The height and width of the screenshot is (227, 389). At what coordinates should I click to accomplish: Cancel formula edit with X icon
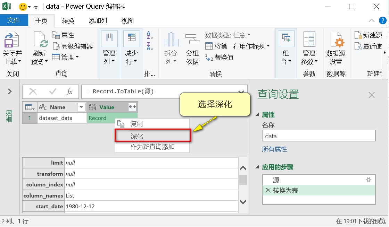tap(33, 91)
